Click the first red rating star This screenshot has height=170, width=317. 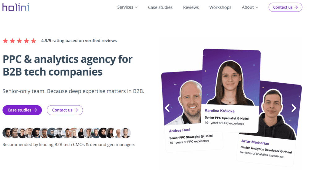(x=5, y=41)
